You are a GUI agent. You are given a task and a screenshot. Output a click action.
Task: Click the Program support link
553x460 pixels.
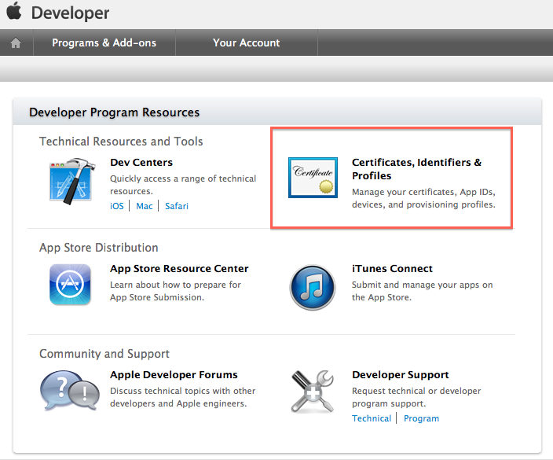422,418
